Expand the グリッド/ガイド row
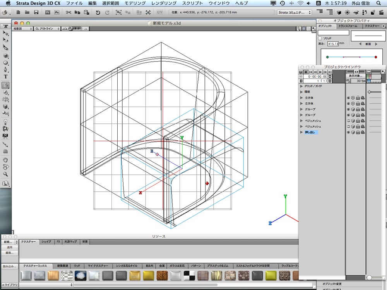The image size is (387, 290). [x=301, y=86]
